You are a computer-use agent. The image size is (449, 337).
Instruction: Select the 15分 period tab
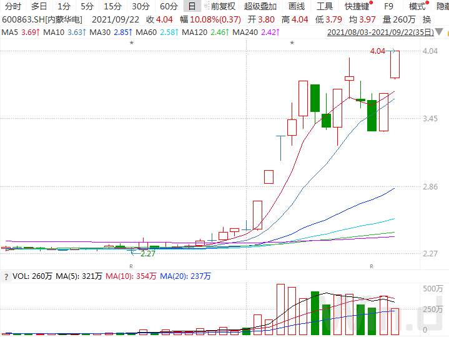[112, 6]
